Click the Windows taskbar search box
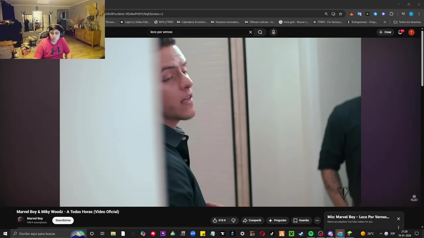The image size is (424, 238). point(49,234)
